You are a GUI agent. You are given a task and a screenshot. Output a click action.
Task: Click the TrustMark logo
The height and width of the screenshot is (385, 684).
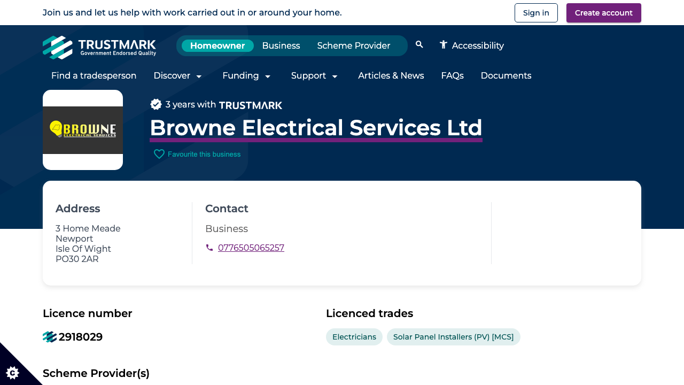(99, 47)
